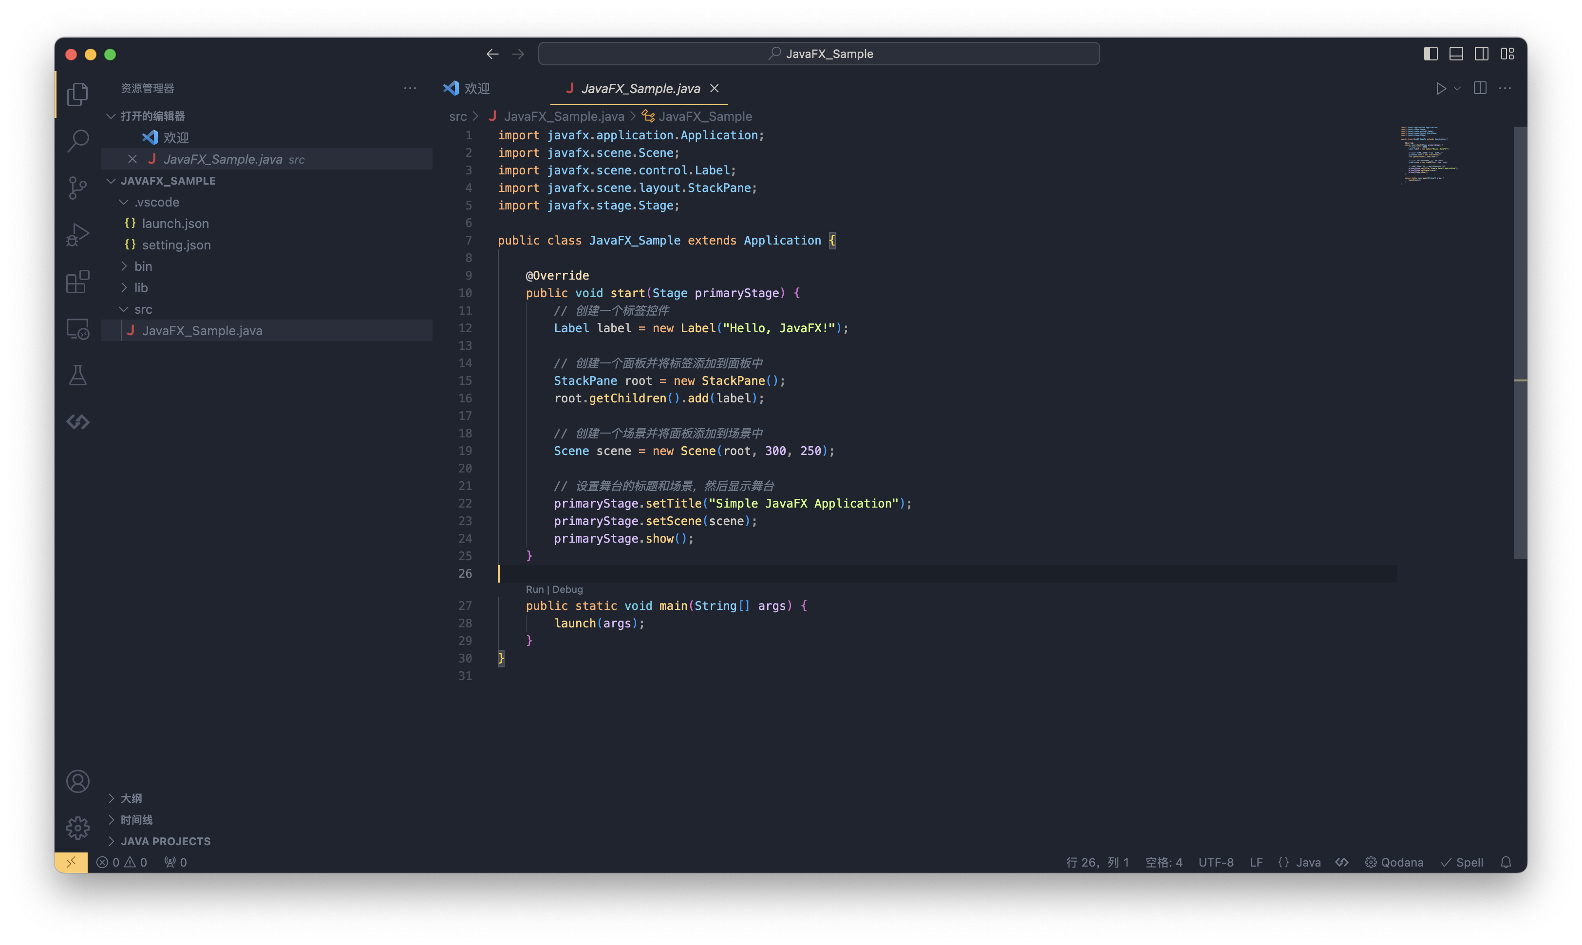1582x945 pixels.
Task: Open Source Control view icon
Action: (x=77, y=188)
